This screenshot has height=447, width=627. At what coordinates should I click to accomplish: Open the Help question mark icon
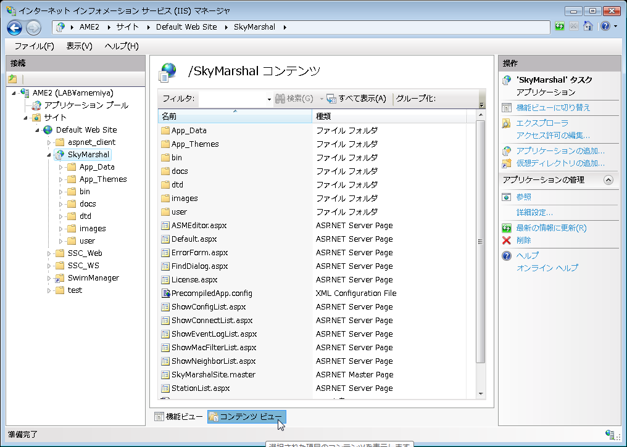click(605, 27)
